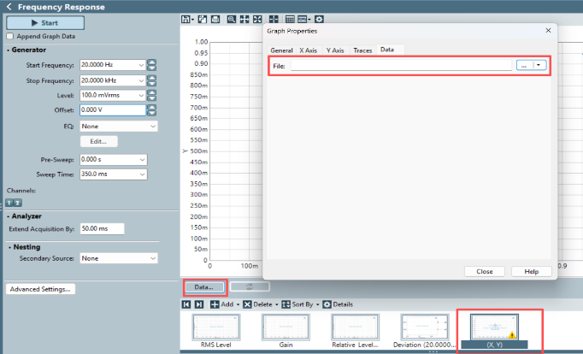583x354 pixels.
Task: Go to next result icon
Action: coord(199,304)
